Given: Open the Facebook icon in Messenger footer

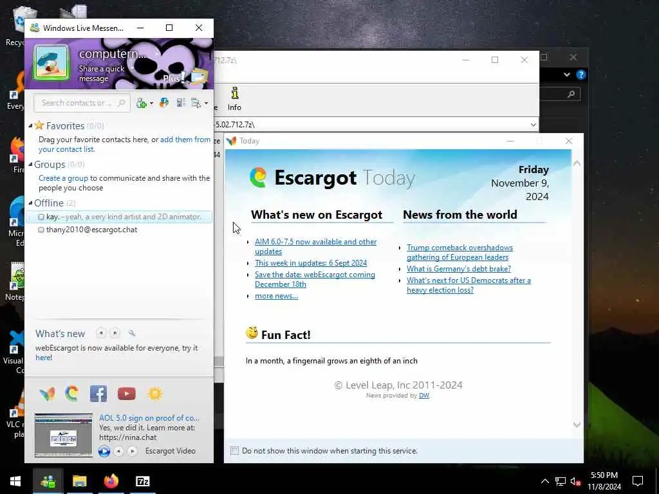Looking at the screenshot, I should click(x=98, y=394).
